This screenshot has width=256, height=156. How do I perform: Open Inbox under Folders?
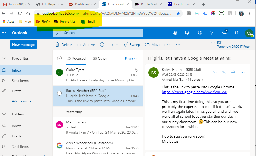(26, 126)
